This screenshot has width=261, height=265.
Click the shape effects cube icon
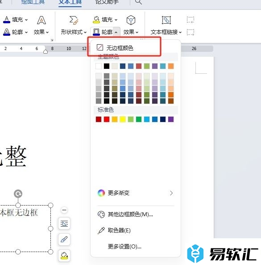(x=131, y=20)
